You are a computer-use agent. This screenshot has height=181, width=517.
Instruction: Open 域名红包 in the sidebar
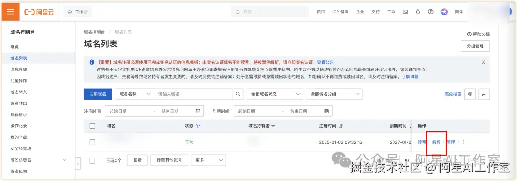[x=19, y=171]
